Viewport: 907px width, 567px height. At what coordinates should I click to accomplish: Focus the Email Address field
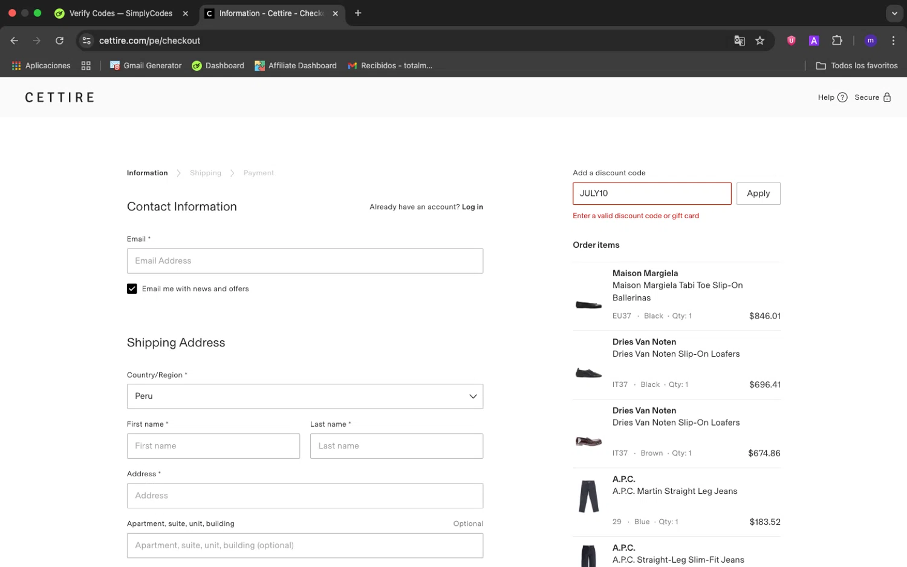305,261
